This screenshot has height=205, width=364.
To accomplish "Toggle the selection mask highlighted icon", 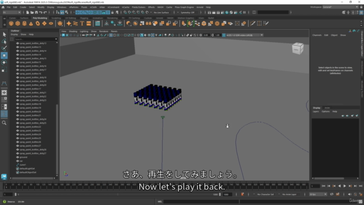I will [x=62, y=13].
